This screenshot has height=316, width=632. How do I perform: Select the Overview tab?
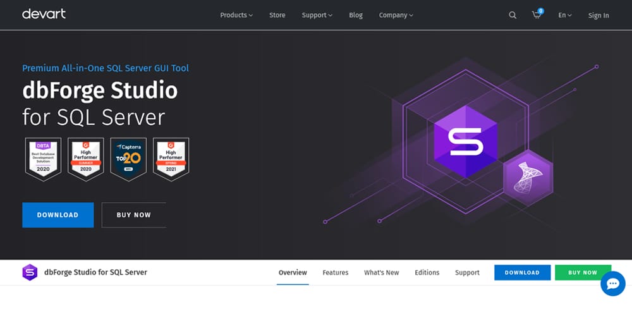293,272
